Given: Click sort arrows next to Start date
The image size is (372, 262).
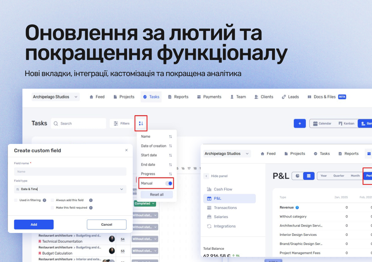Looking at the screenshot, I should click(170, 155).
